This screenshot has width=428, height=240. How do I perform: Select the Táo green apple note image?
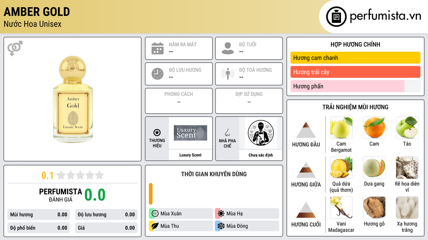point(407,127)
